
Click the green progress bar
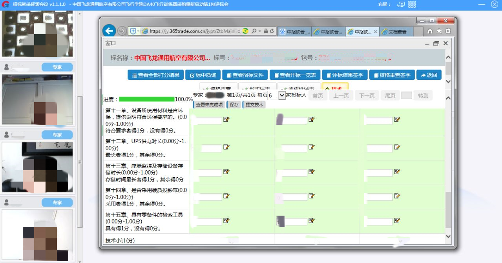click(146, 99)
